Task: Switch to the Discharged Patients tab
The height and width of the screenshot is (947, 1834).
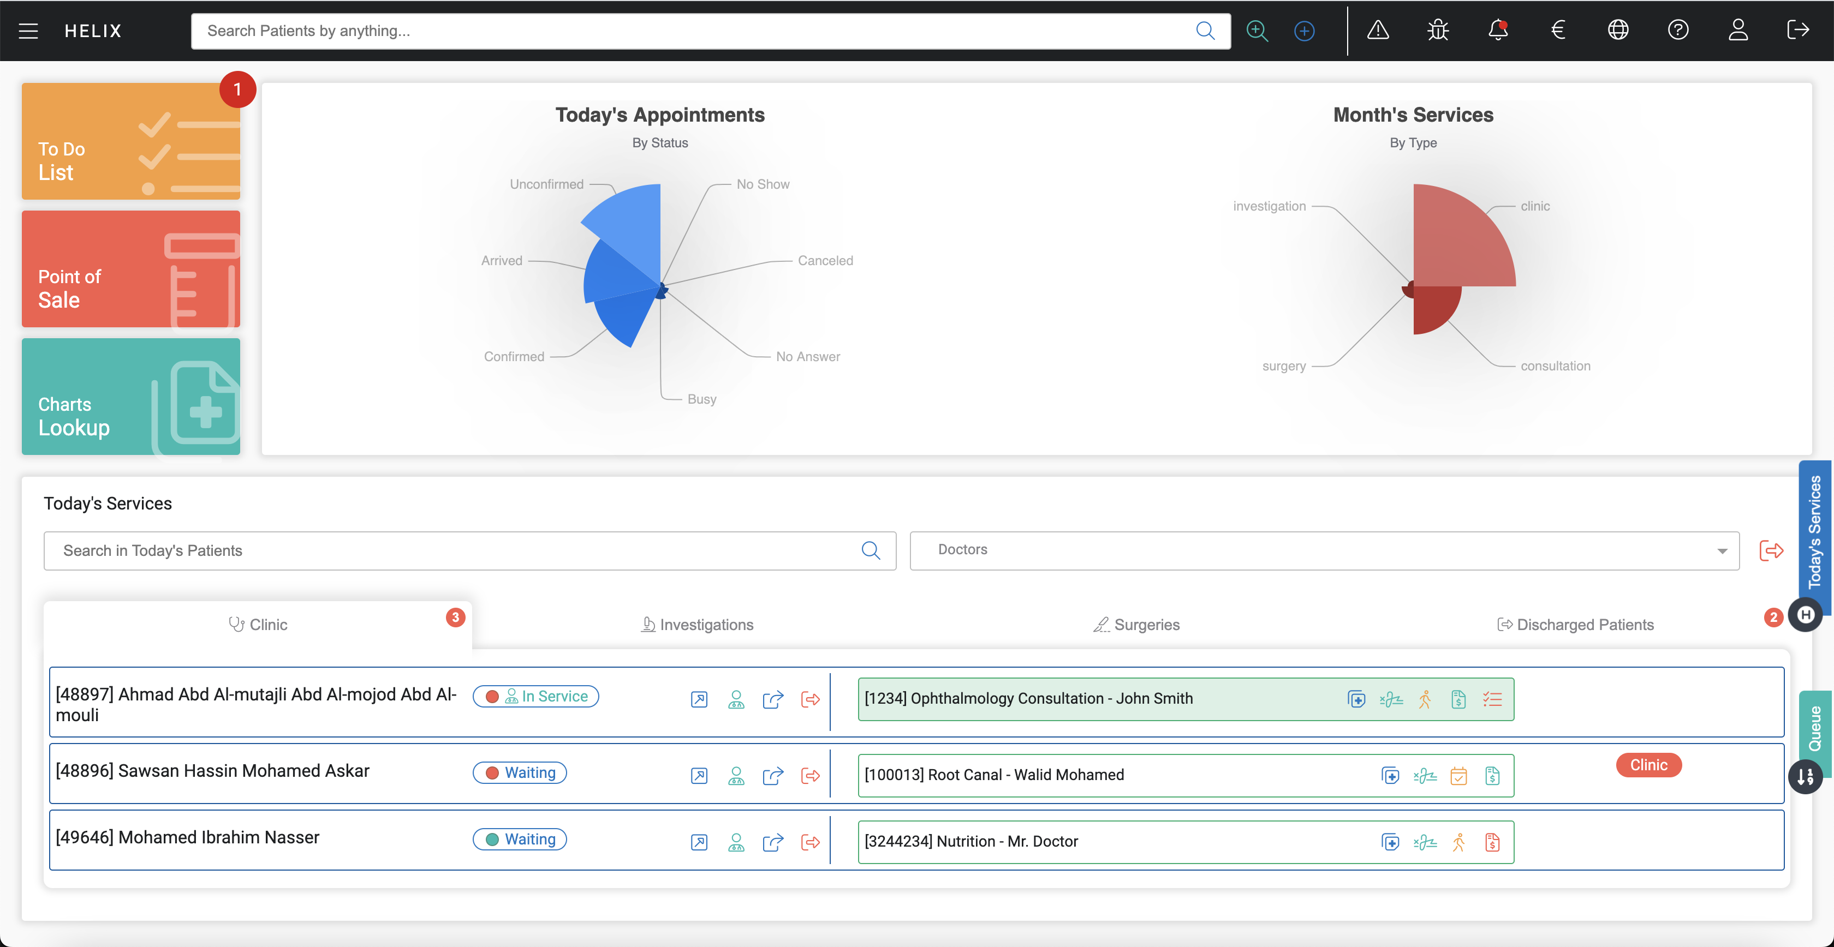Action: pos(1576,624)
